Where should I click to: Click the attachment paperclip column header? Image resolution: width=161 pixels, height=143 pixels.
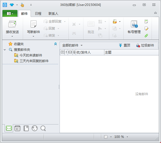pos(74,52)
